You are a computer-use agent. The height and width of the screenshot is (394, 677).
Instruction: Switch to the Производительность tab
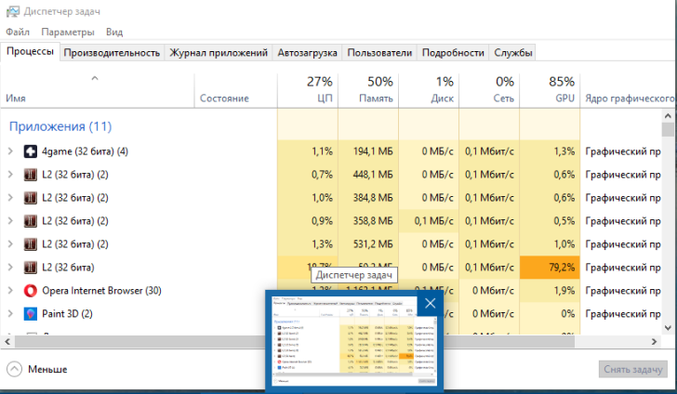(112, 53)
